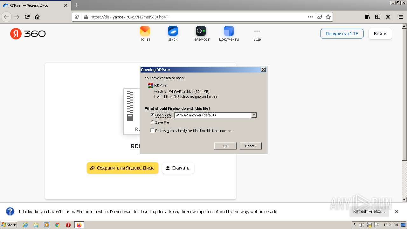Show hidden system tray icons
This screenshot has height=229, width=407.
point(355,225)
